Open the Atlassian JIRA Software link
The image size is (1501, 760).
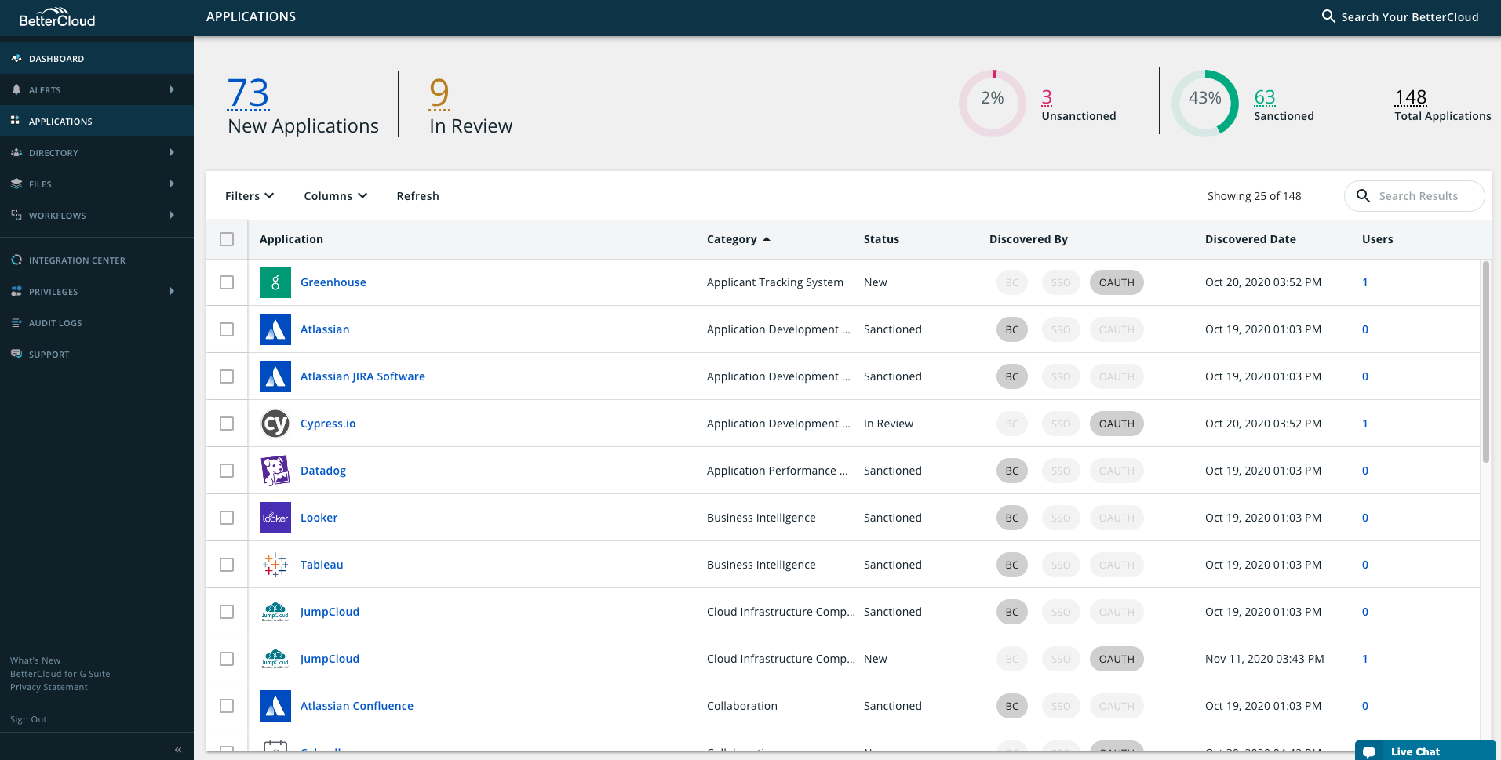coord(362,376)
